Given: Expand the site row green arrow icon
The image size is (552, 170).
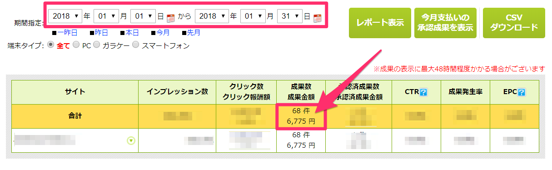Looking at the screenshot, I should pyautogui.click(x=131, y=140).
